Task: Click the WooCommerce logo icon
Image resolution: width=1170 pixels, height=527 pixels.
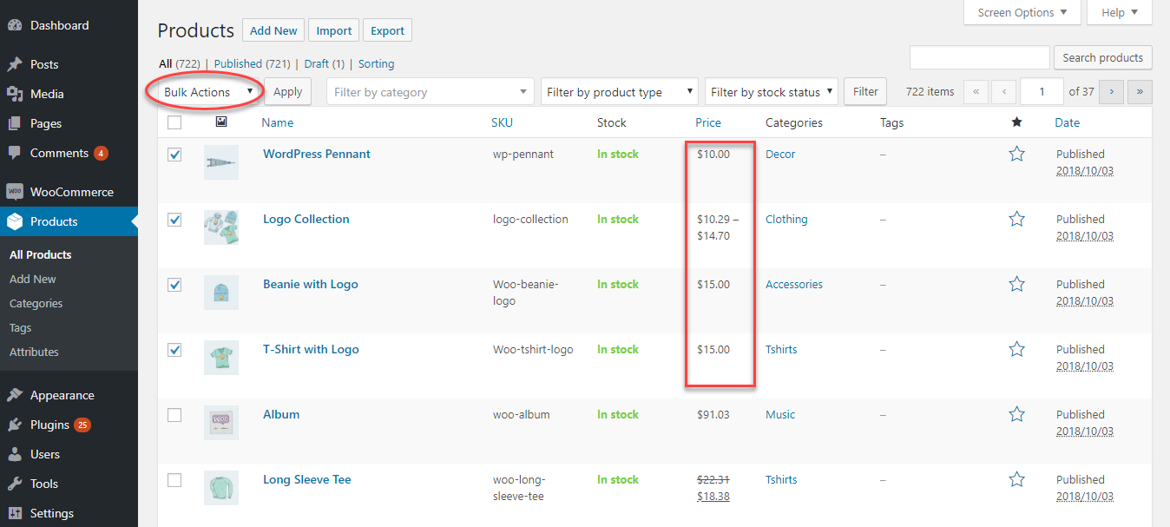Action: [14, 192]
